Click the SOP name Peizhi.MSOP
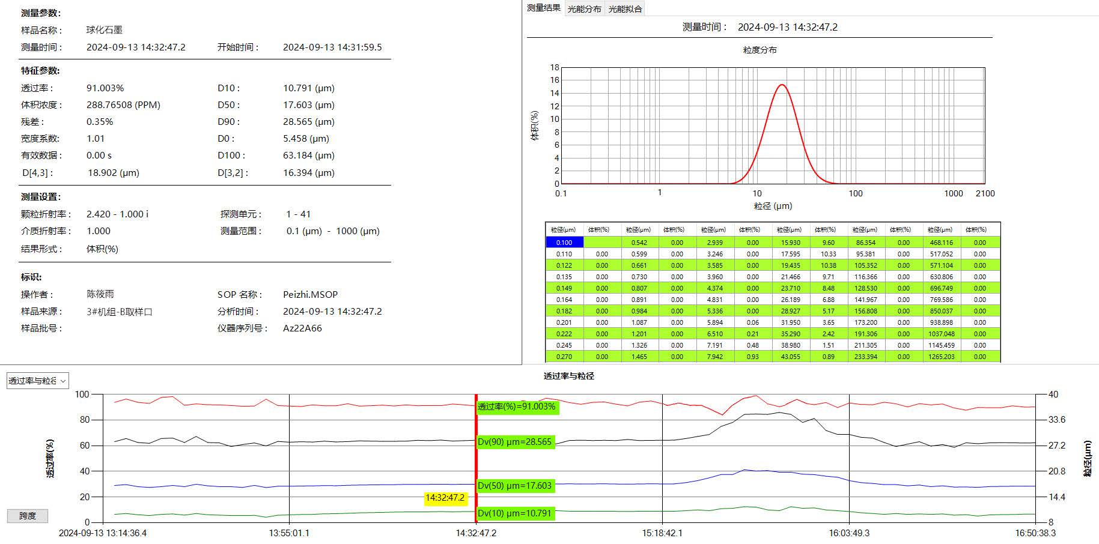The height and width of the screenshot is (544, 1099). (x=310, y=295)
